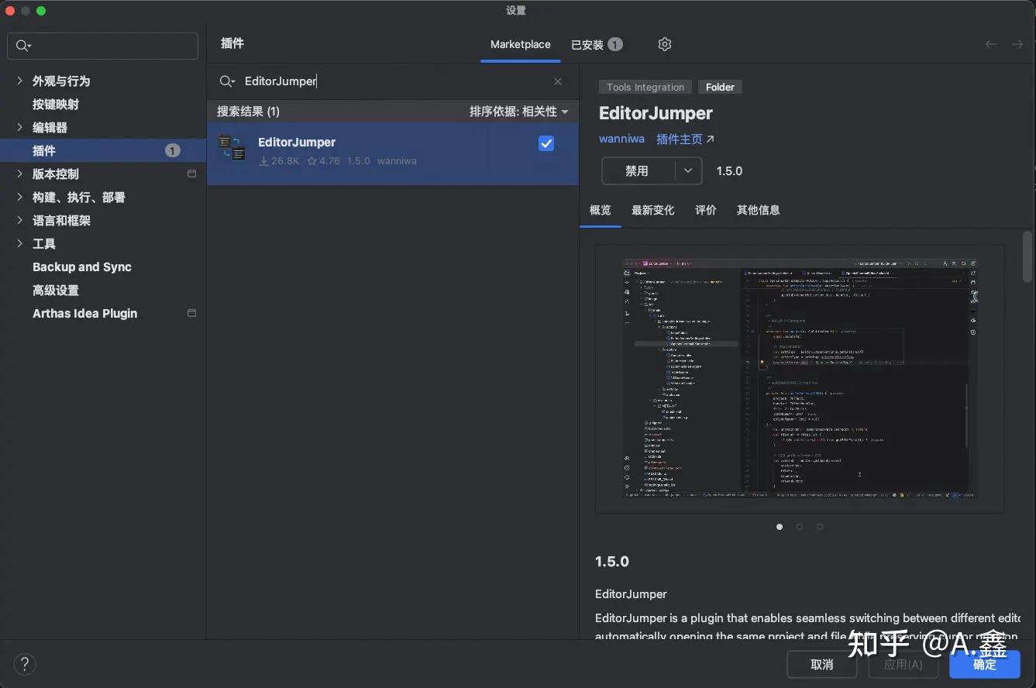Click the rating star beside 4.76
This screenshot has height=688, width=1036.
pyautogui.click(x=313, y=160)
